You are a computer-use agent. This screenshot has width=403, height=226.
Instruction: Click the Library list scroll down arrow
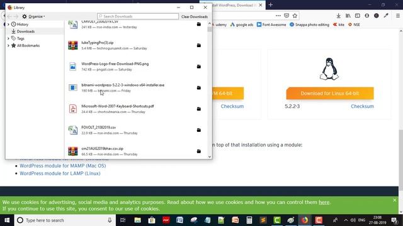pyautogui.click(x=210, y=156)
